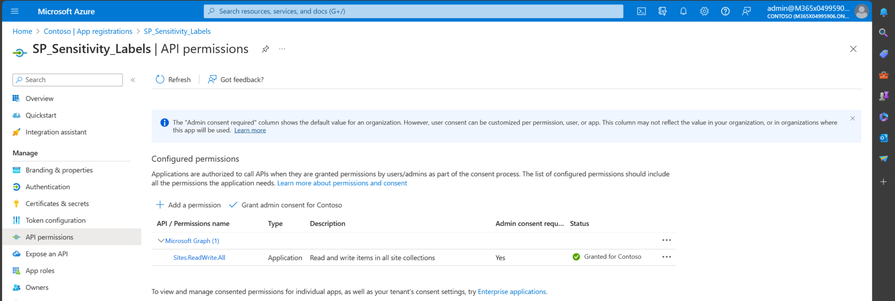Open the Sites.ReadWrite.All permission link

[199, 258]
